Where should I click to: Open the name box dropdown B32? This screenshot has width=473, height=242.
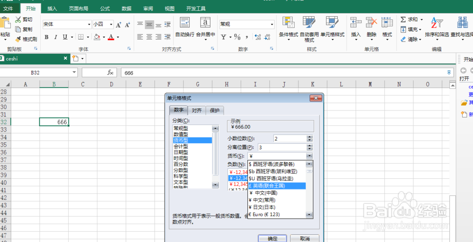(75, 73)
